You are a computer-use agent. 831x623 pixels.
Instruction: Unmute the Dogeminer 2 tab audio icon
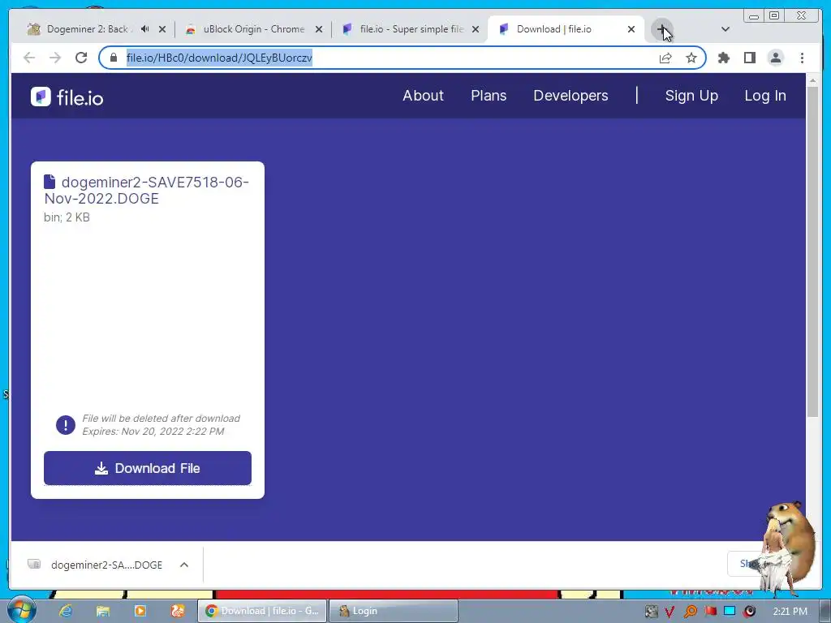[x=144, y=29]
